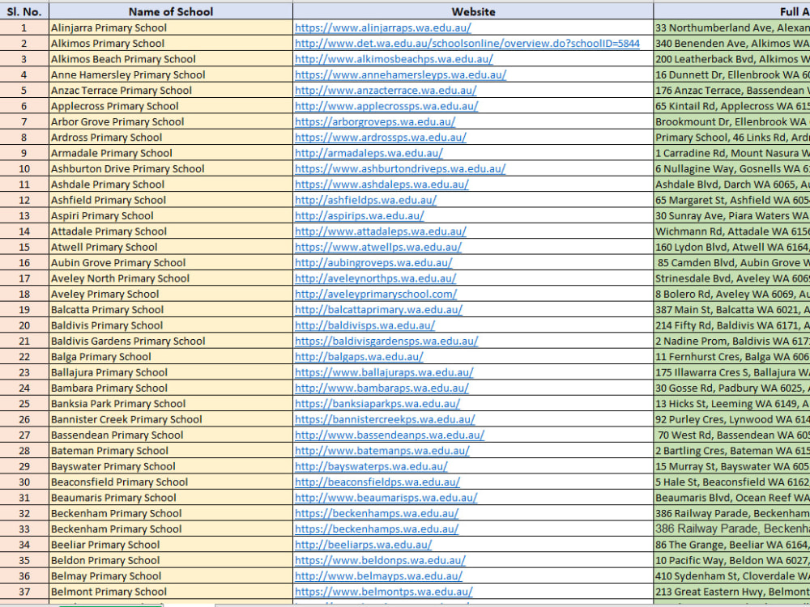The width and height of the screenshot is (810, 607).
Task: Select the 'Alinjarra Primary School' cell
Action: (x=171, y=28)
